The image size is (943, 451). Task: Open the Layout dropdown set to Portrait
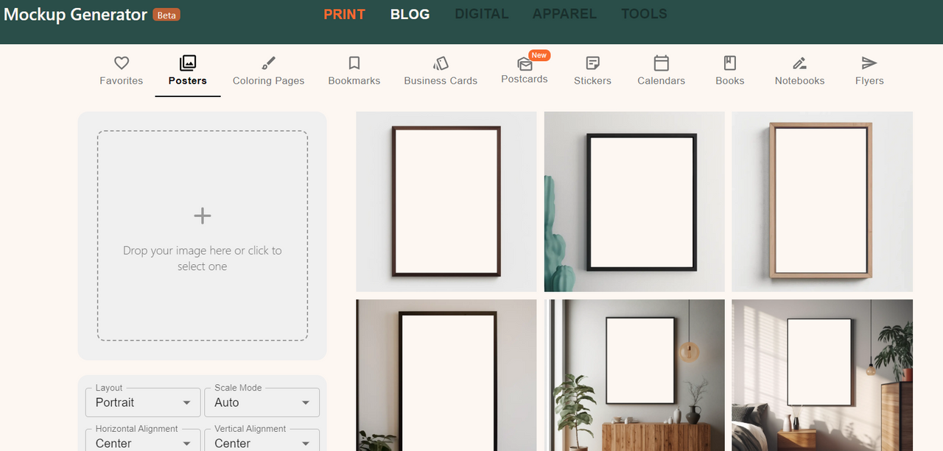coord(144,402)
